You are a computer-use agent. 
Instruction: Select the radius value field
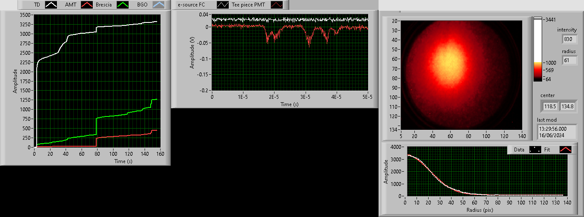(570, 61)
